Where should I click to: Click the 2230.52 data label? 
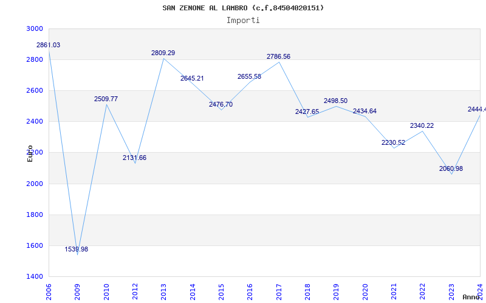point(393,142)
